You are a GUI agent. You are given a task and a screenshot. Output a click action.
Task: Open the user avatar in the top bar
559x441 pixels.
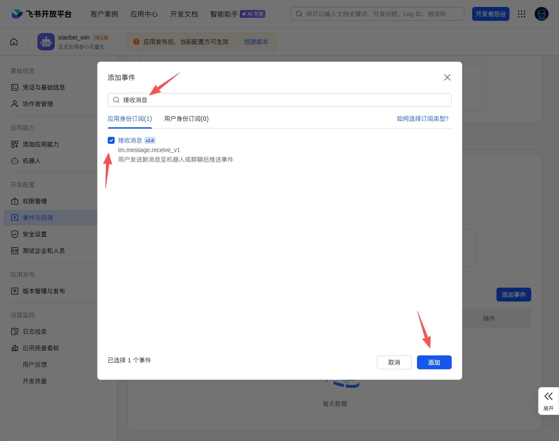541,13
